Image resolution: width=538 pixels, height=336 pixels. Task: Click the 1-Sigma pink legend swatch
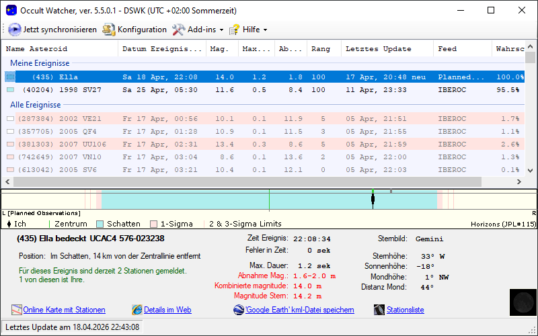(154, 224)
